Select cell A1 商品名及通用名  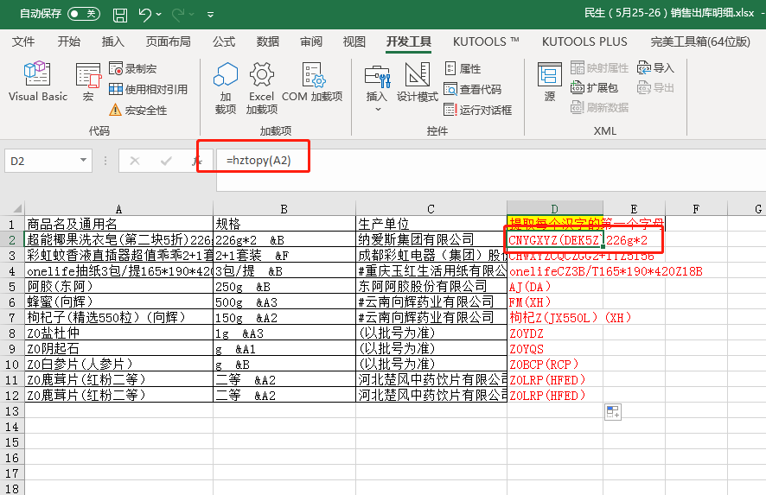118,224
